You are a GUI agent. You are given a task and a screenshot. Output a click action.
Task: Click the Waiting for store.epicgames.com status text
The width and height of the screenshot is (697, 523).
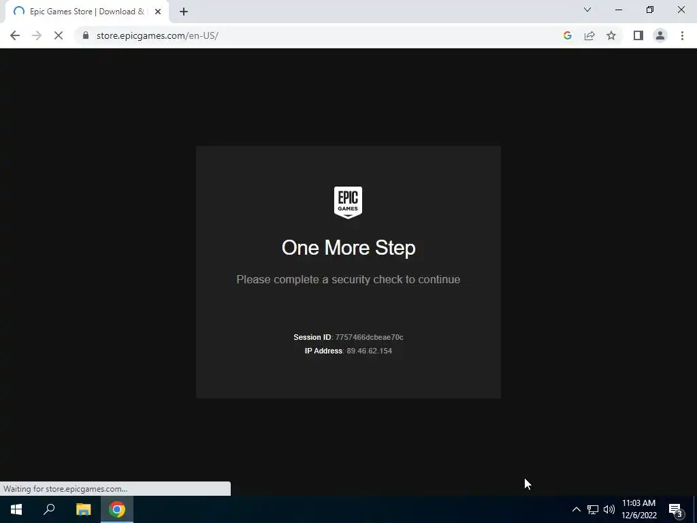(x=65, y=489)
